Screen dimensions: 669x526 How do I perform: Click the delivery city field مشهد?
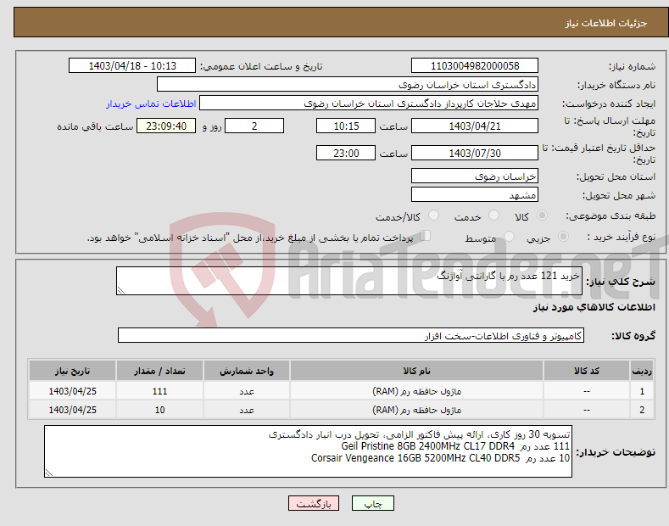pyautogui.click(x=475, y=194)
